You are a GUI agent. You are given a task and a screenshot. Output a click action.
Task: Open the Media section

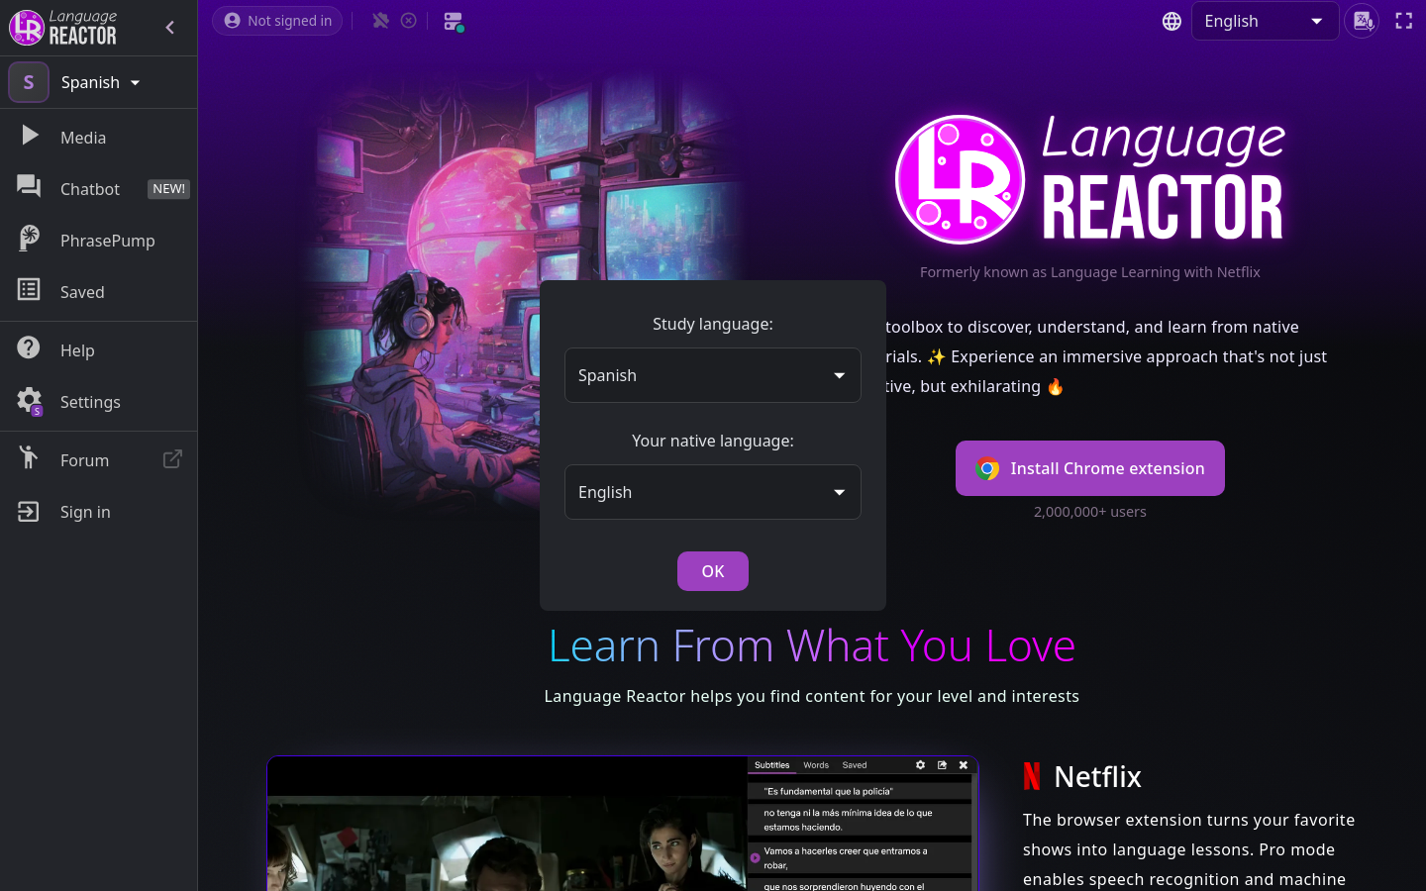click(x=99, y=138)
